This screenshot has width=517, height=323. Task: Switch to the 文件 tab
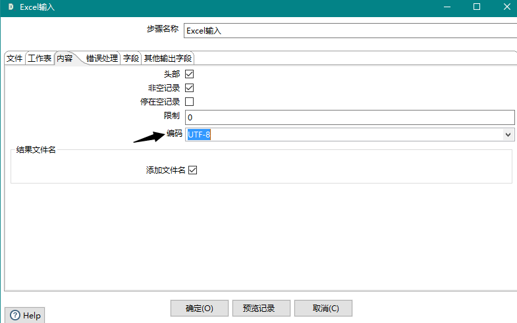pyautogui.click(x=14, y=59)
